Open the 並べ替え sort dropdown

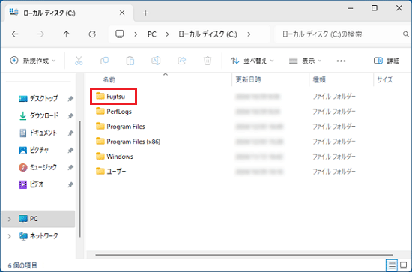(x=252, y=61)
